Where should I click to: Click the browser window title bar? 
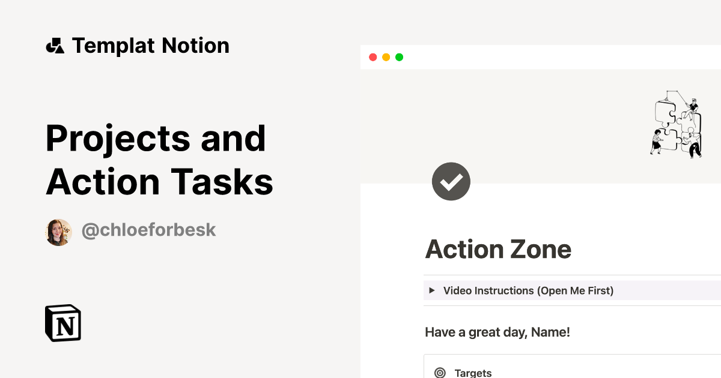tap(541, 57)
